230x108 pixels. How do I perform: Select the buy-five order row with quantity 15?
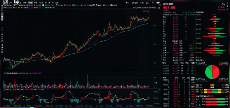178,38
